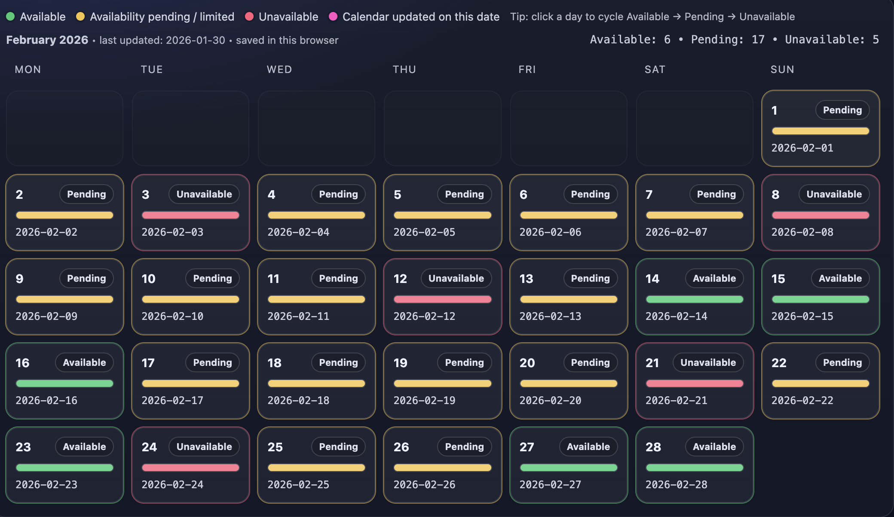This screenshot has height=517, width=894.
Task: Toggle Available badge on February 14
Action: click(714, 278)
